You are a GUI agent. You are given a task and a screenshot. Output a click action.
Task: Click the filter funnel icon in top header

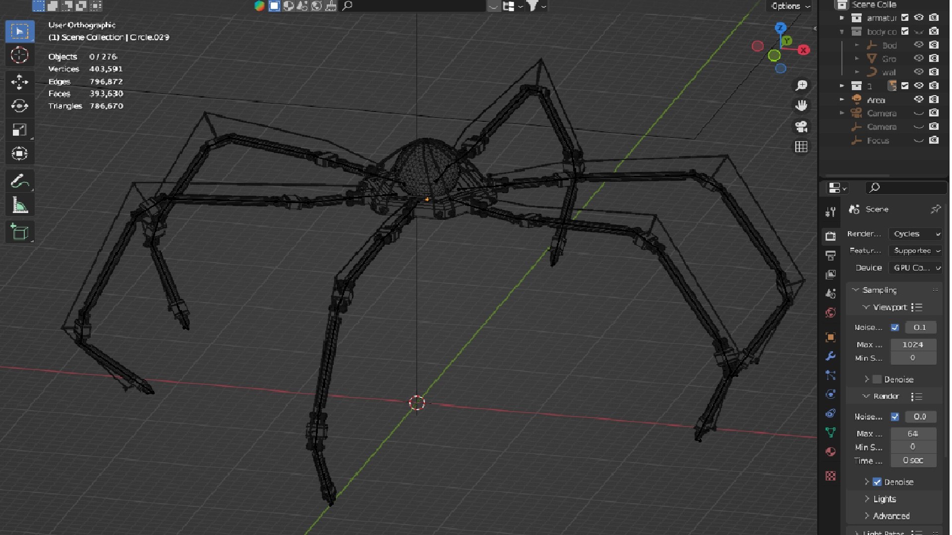tap(532, 6)
